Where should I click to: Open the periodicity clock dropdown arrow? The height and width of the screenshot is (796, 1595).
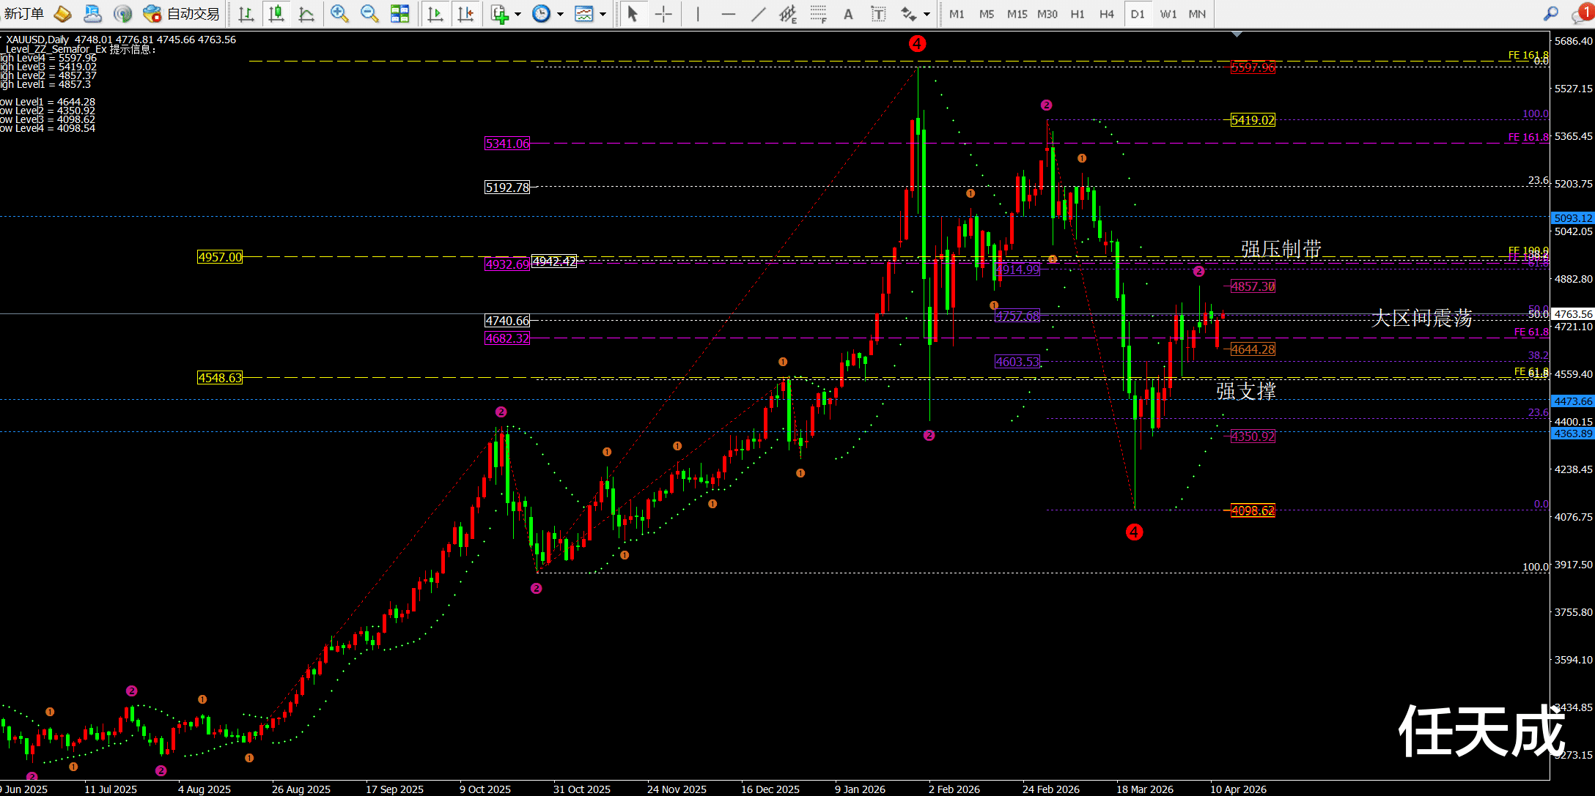pos(561,14)
